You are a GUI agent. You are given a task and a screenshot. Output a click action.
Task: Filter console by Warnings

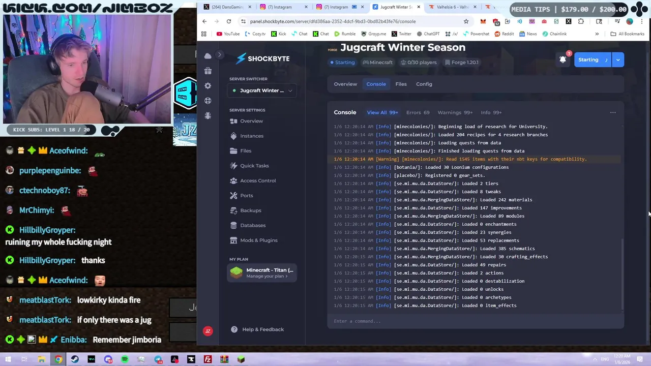coord(455,112)
